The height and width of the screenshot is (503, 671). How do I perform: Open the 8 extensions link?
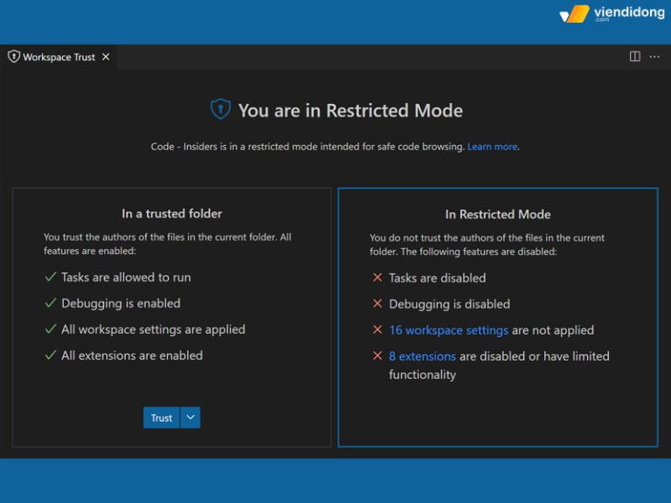pos(422,356)
